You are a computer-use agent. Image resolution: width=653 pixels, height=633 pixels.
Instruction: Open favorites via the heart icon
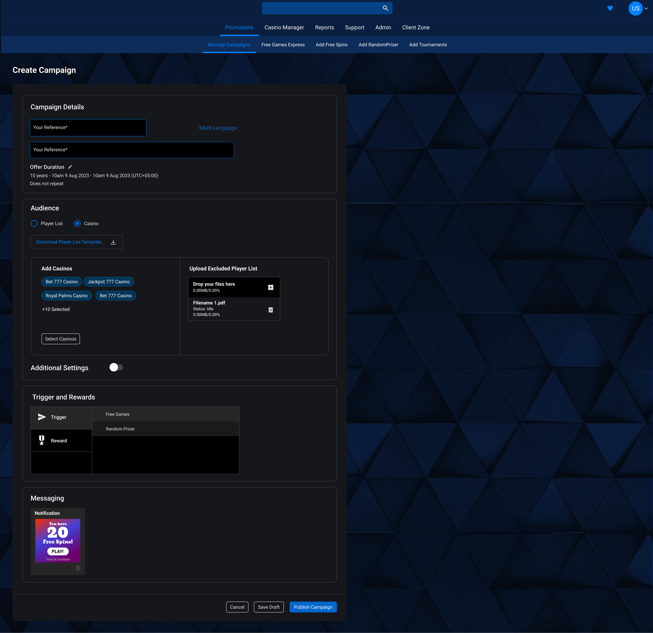[x=610, y=8]
